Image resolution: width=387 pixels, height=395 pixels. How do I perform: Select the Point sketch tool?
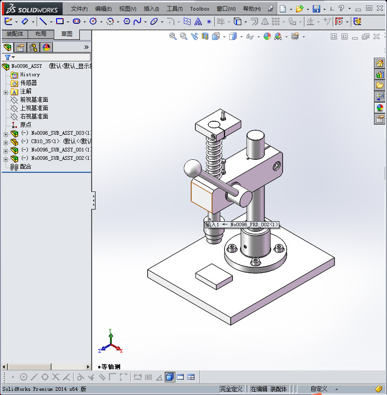[209, 22]
